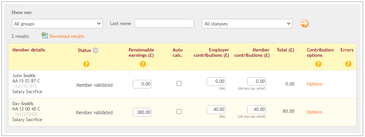The width and height of the screenshot is (365, 137).
Task: Open help icon under Contribution options
Action: click(x=318, y=64)
